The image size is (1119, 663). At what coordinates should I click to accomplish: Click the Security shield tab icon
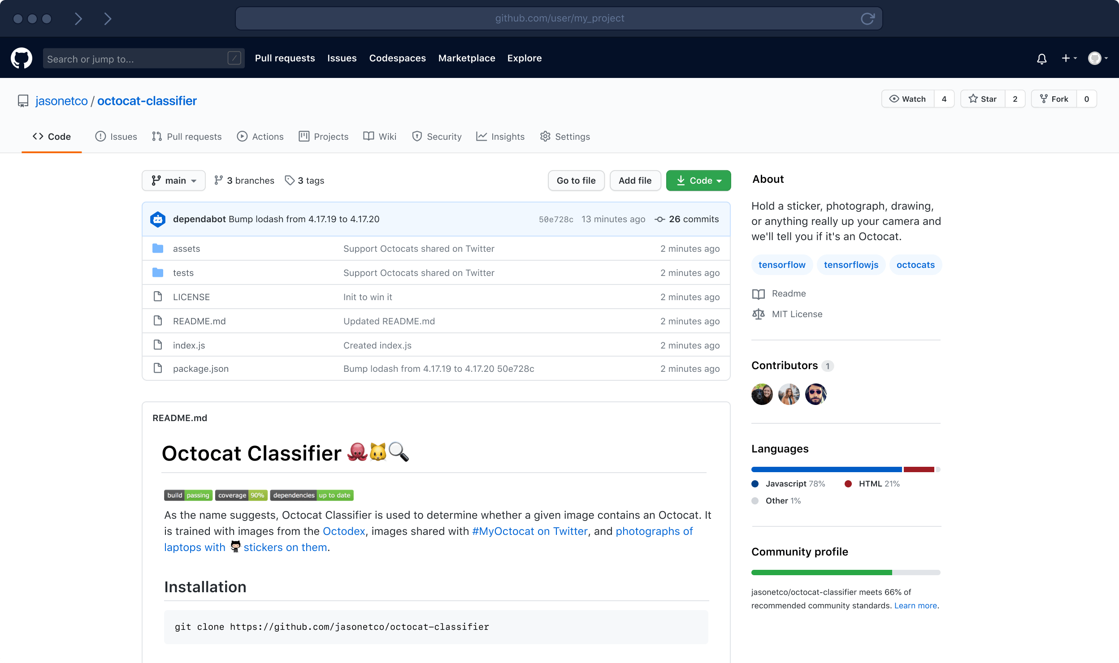[417, 137]
